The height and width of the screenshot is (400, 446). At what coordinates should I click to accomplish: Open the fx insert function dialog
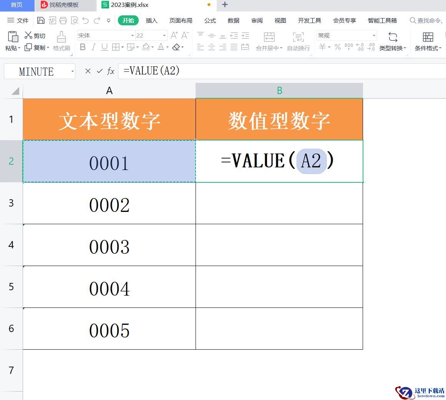111,71
